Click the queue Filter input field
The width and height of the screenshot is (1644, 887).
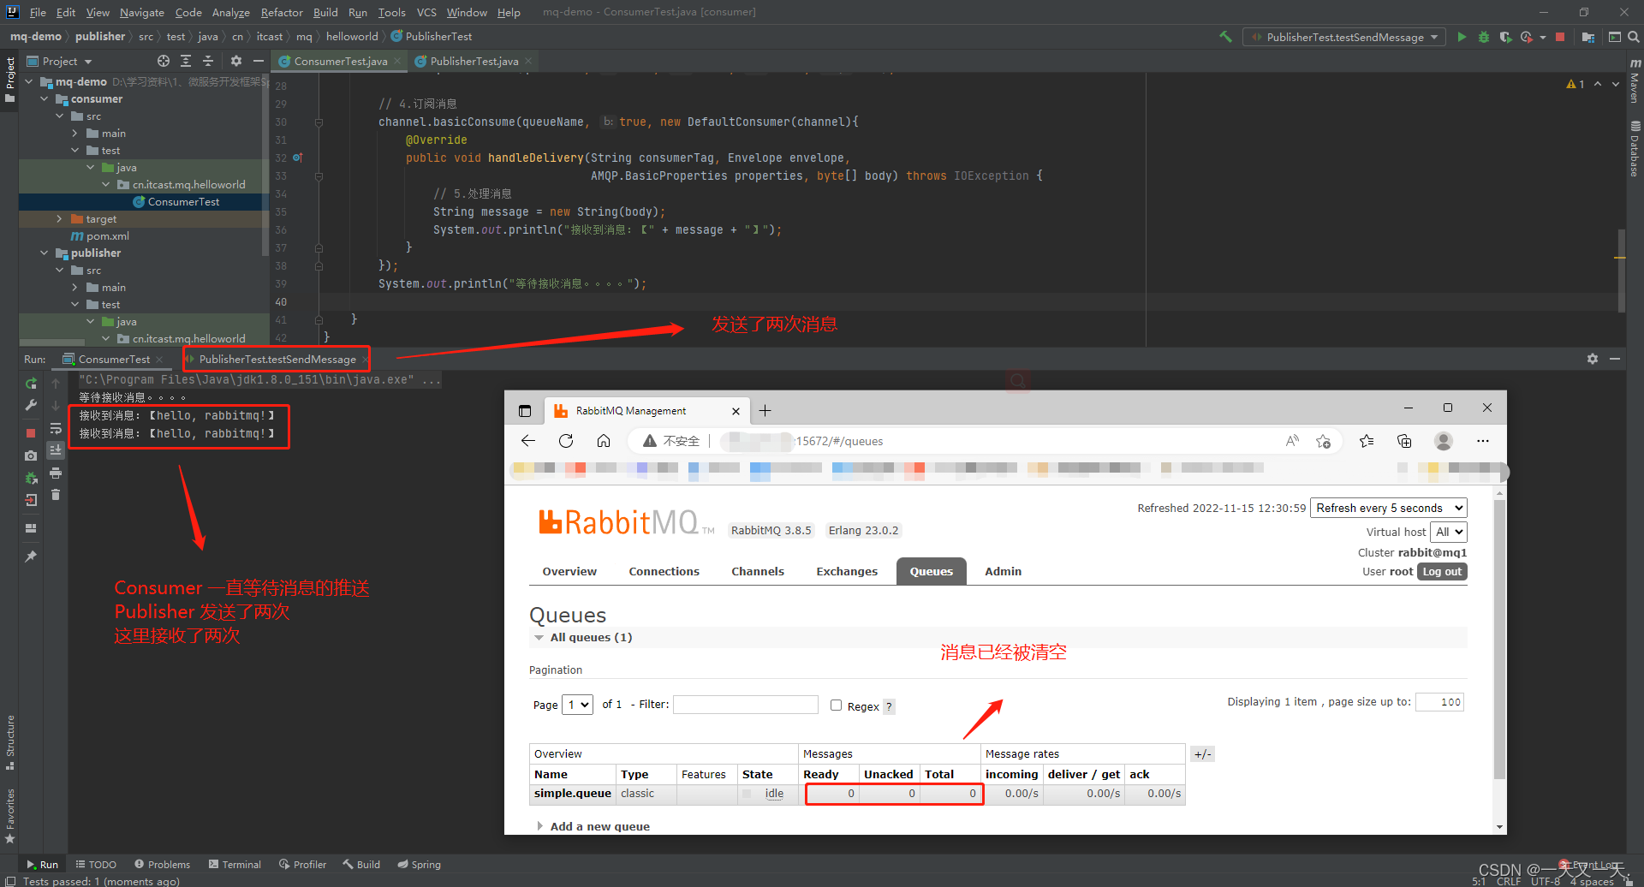(x=745, y=704)
